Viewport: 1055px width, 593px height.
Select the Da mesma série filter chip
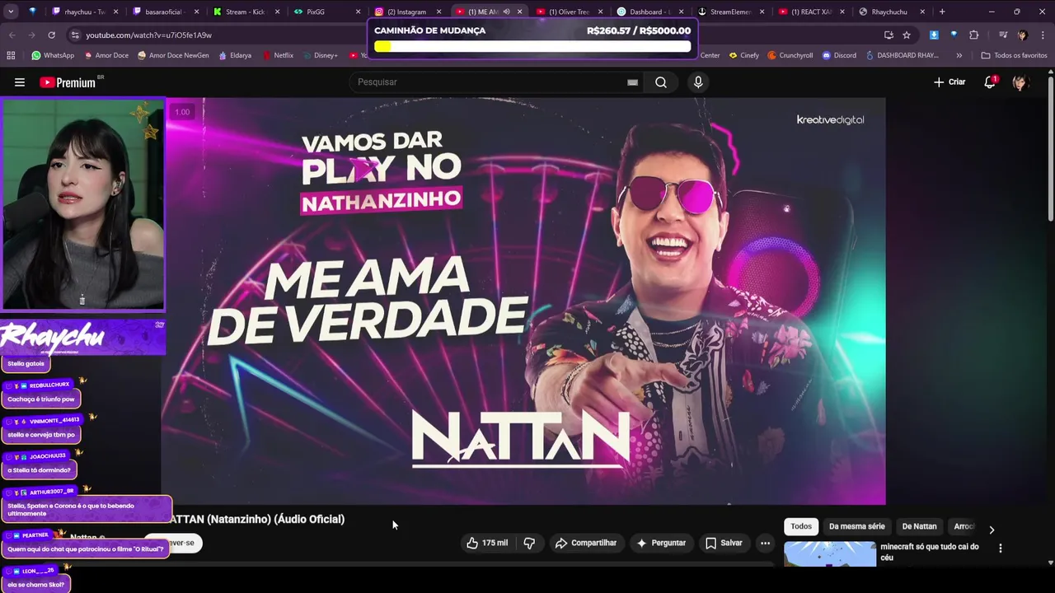[856, 526]
